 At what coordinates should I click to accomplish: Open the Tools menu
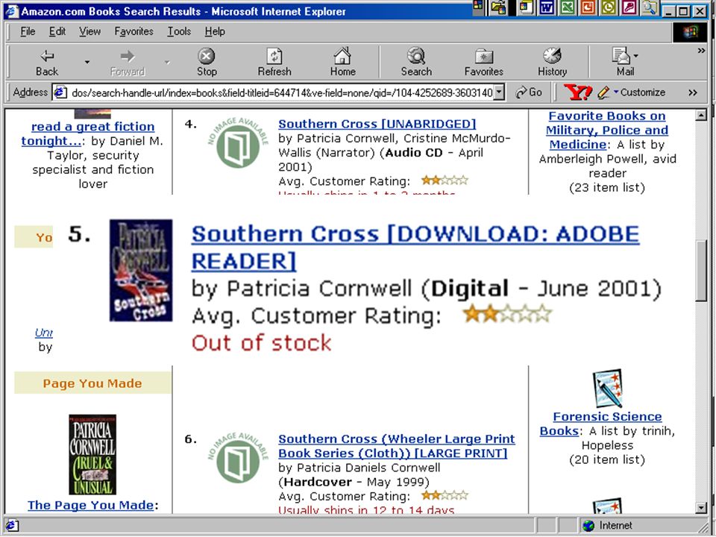(179, 31)
